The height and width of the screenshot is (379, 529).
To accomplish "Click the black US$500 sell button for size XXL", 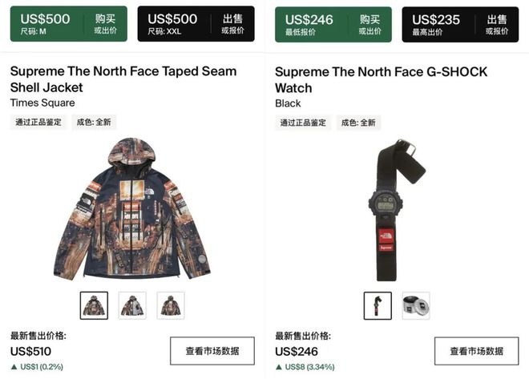I will point(196,24).
